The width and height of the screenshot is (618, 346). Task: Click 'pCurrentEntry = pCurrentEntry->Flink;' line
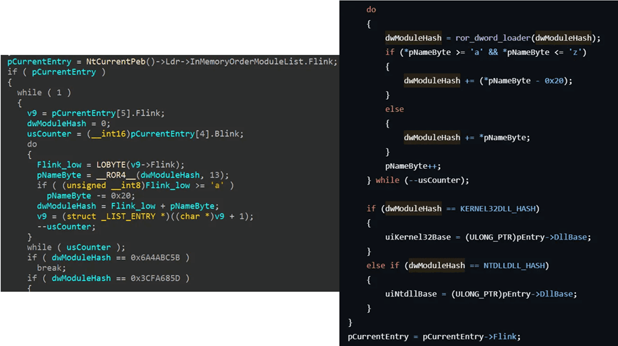click(x=434, y=337)
